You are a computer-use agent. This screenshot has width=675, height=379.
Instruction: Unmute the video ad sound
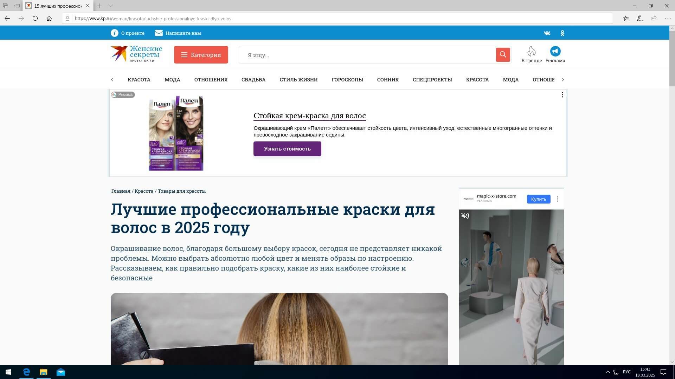pos(465,216)
